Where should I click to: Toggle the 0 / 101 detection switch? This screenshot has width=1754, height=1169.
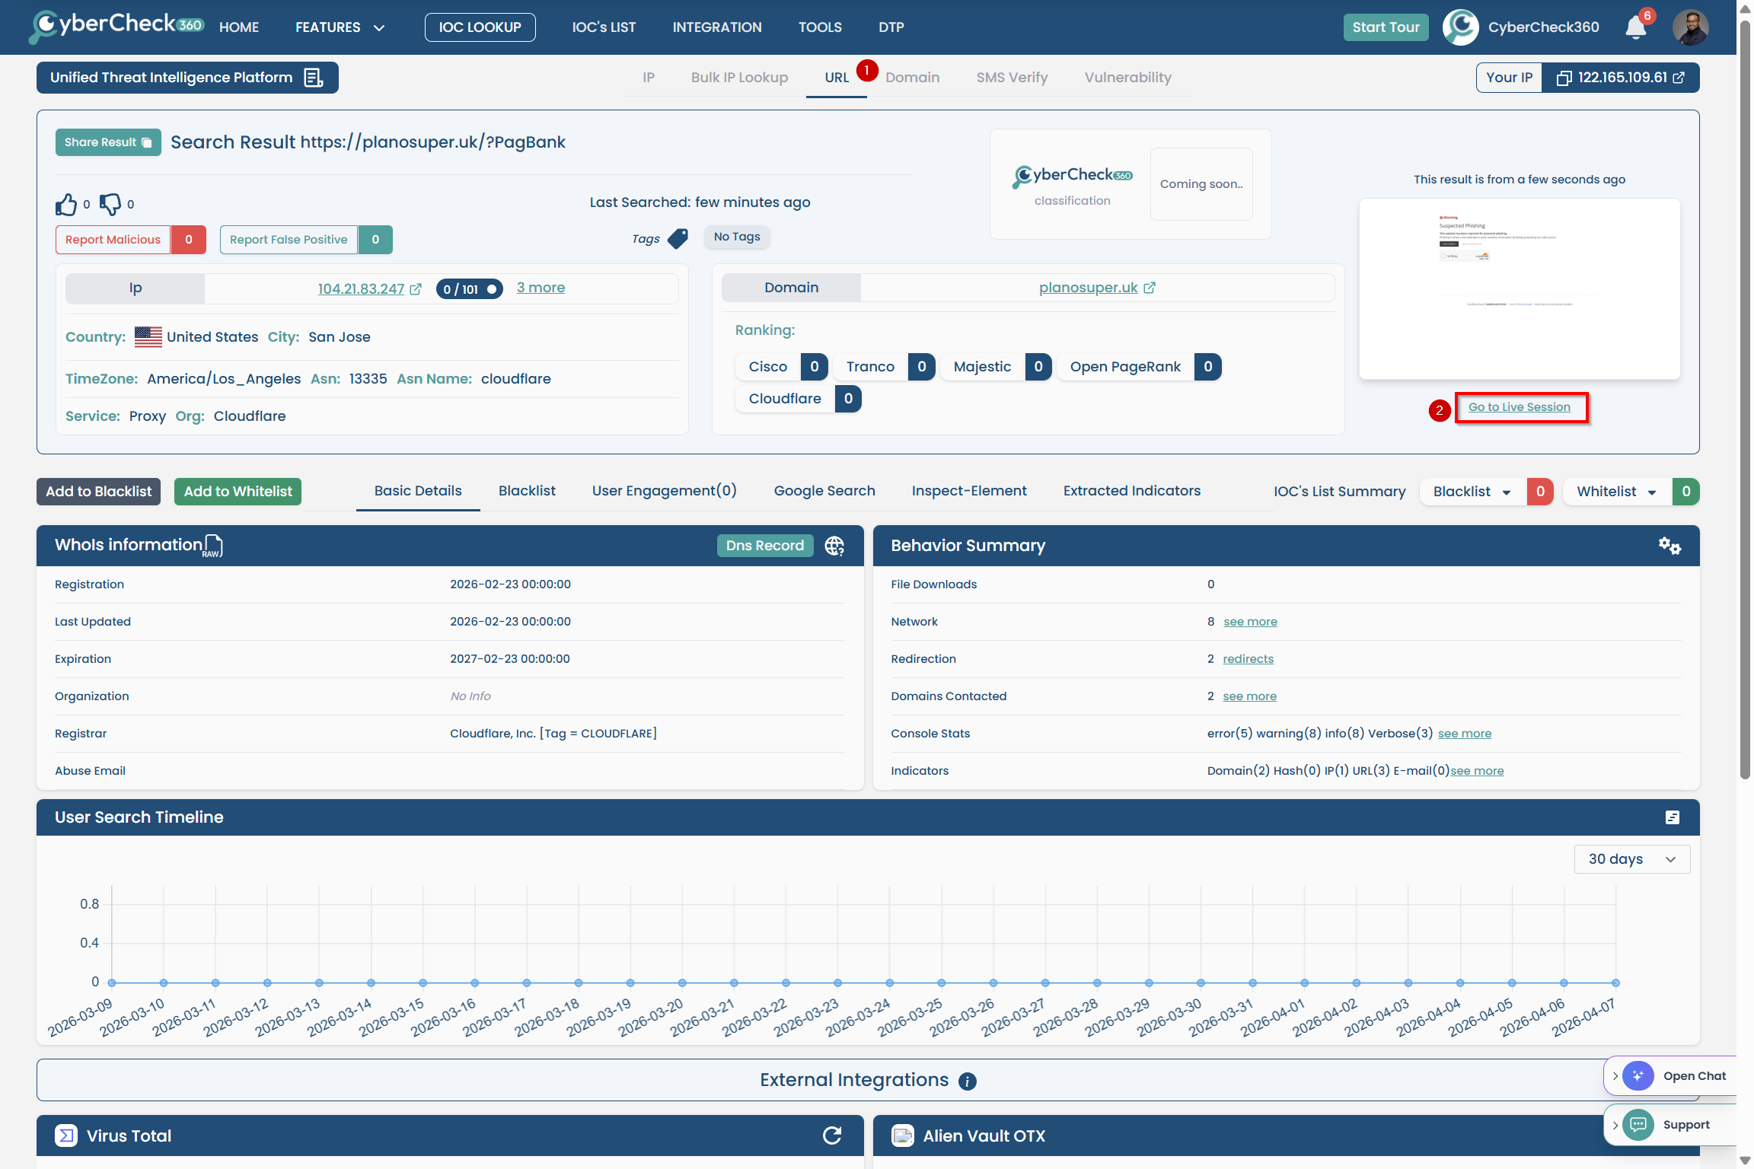tap(470, 289)
